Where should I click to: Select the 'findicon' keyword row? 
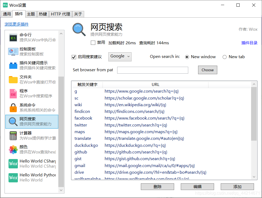[x=161, y=112]
